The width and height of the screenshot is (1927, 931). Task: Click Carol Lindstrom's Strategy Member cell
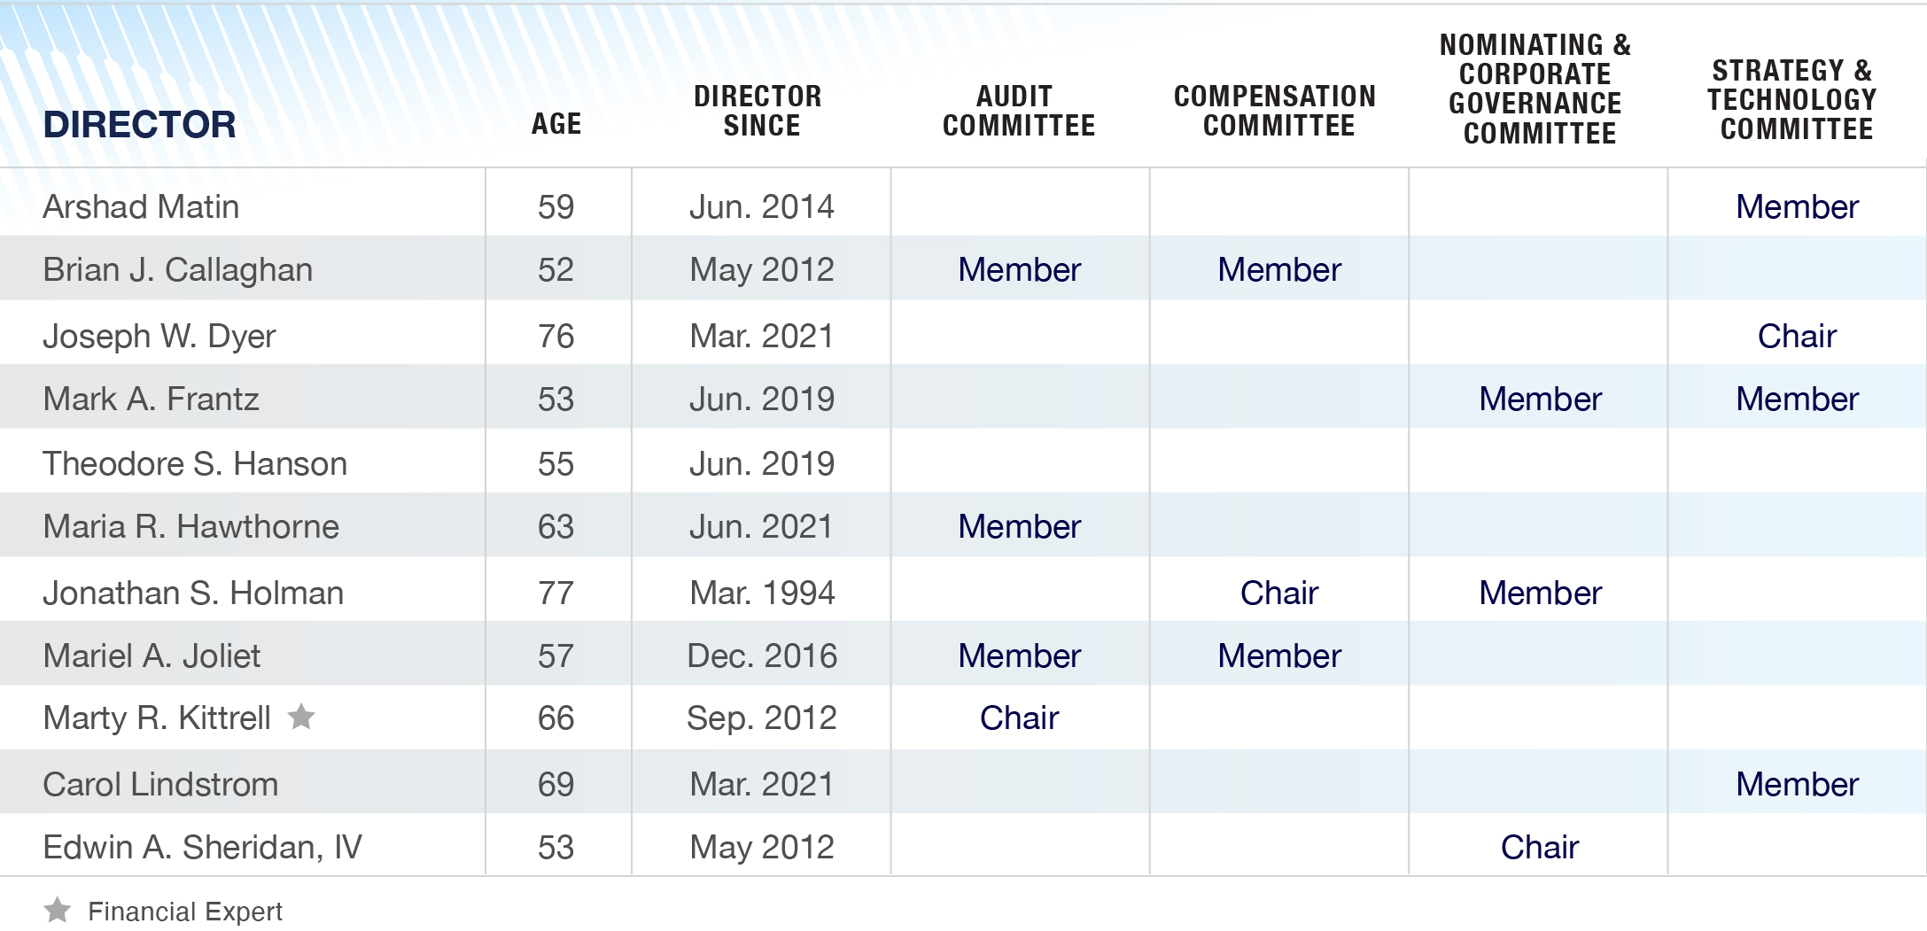[x=1797, y=784]
